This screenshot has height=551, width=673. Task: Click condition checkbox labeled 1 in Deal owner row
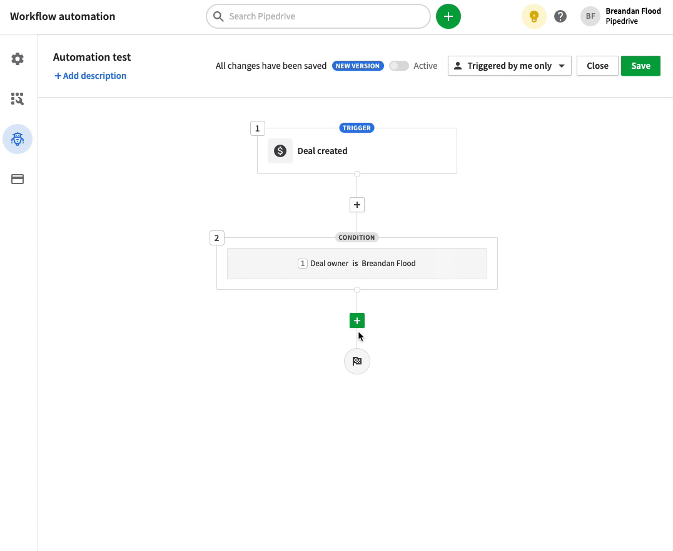coord(303,263)
